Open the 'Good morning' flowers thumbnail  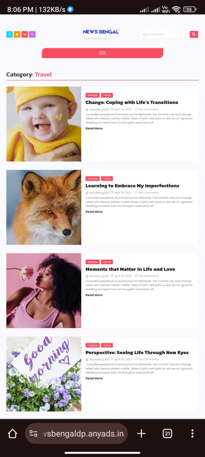44,374
